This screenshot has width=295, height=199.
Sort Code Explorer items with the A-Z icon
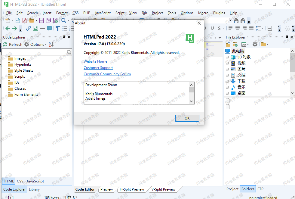click(51, 44)
